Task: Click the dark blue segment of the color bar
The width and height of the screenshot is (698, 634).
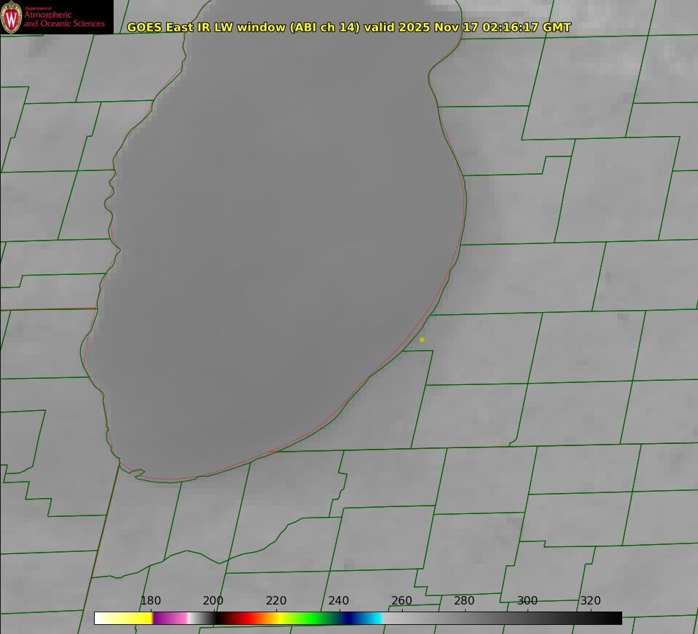Action: coord(349,618)
